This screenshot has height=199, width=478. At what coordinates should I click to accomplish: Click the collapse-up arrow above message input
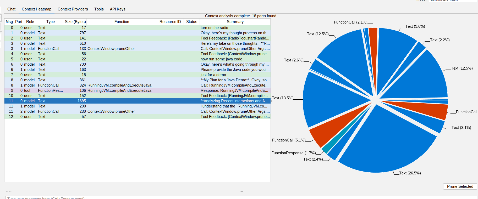tap(7, 192)
